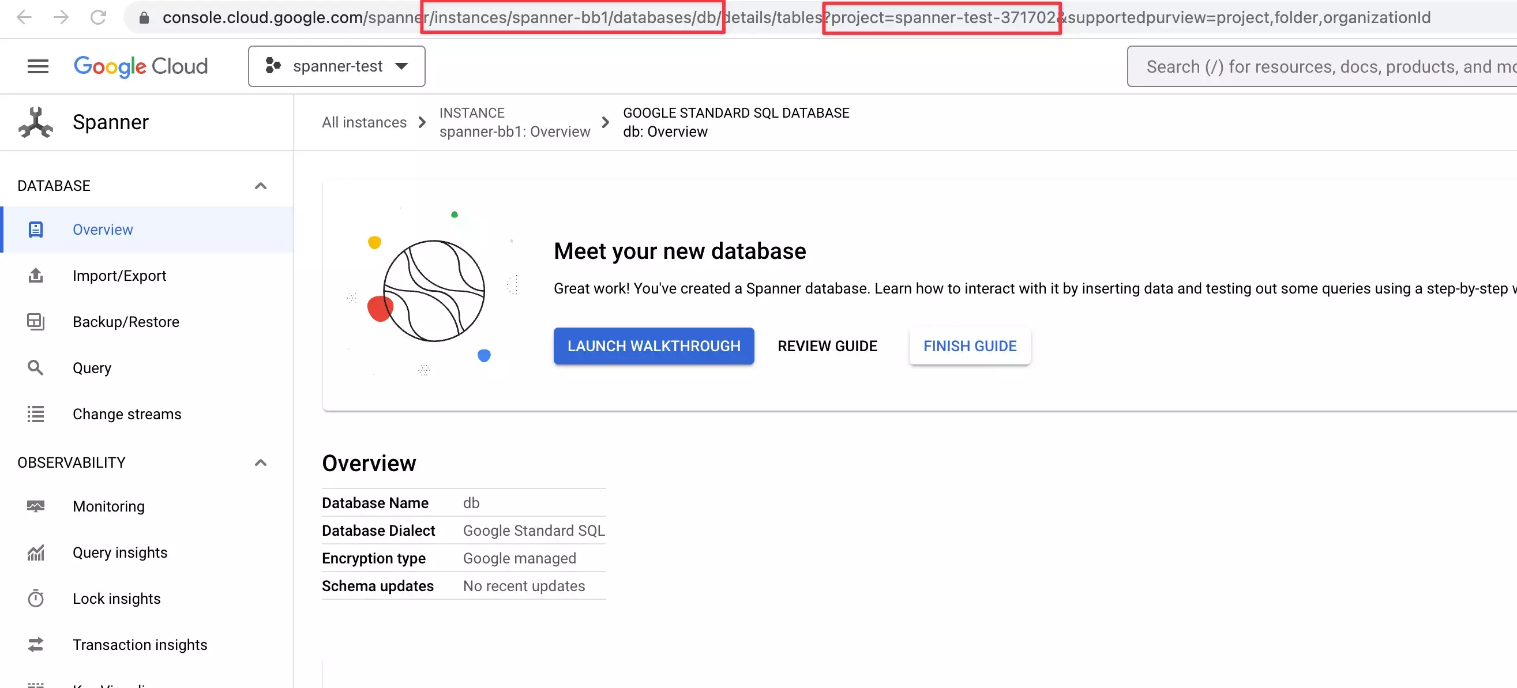Collapse the OBSERVABILITY section
Image resolution: width=1517 pixels, height=688 pixels.
(x=260, y=463)
